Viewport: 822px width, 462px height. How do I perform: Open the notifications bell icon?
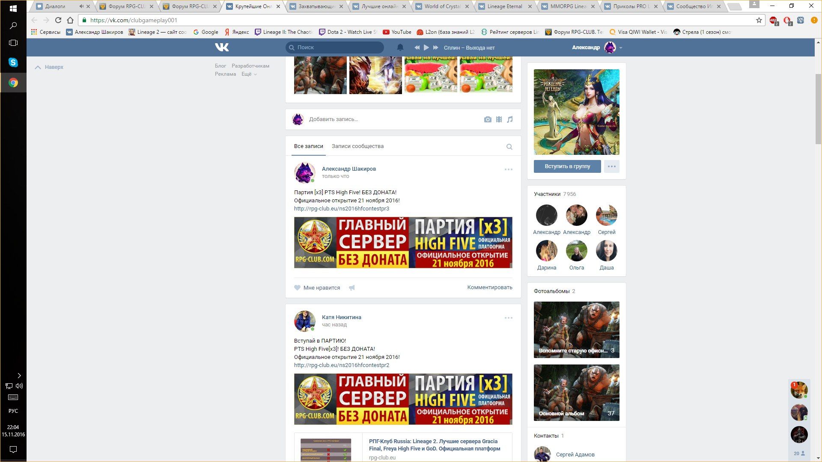click(400, 47)
